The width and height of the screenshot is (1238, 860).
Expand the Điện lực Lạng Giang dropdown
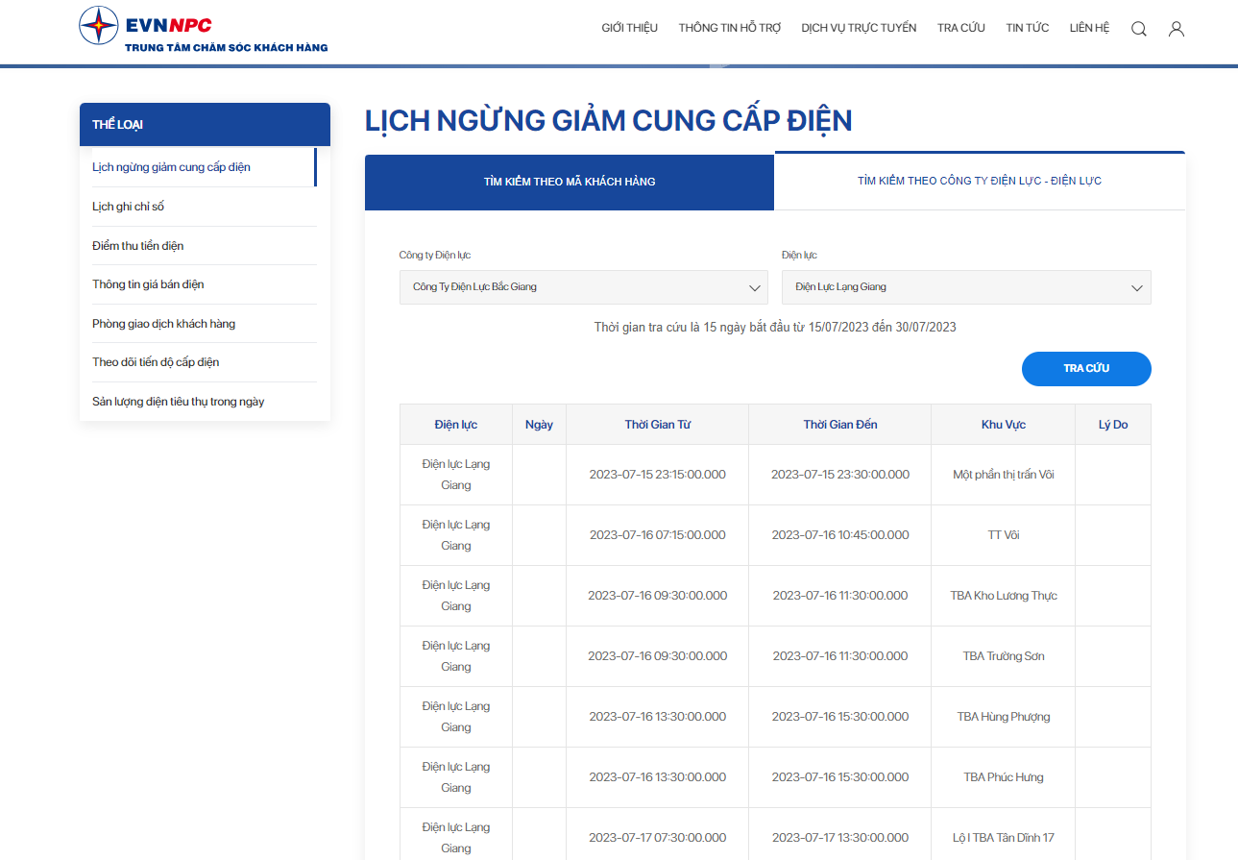(966, 287)
